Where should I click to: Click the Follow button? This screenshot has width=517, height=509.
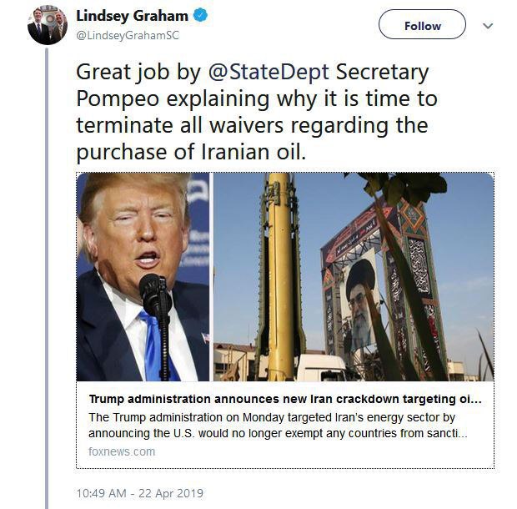(x=422, y=26)
